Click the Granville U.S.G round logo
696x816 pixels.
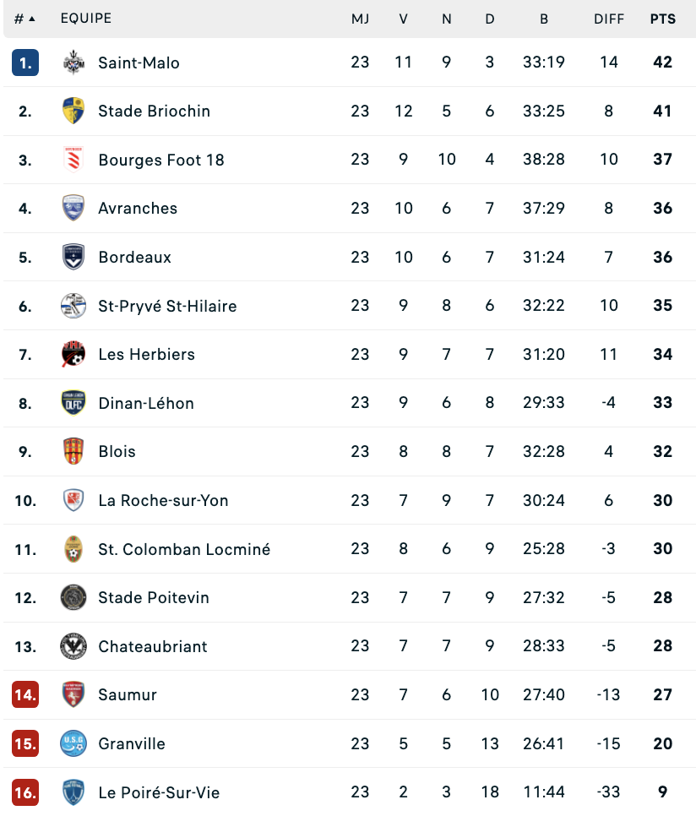click(x=73, y=743)
